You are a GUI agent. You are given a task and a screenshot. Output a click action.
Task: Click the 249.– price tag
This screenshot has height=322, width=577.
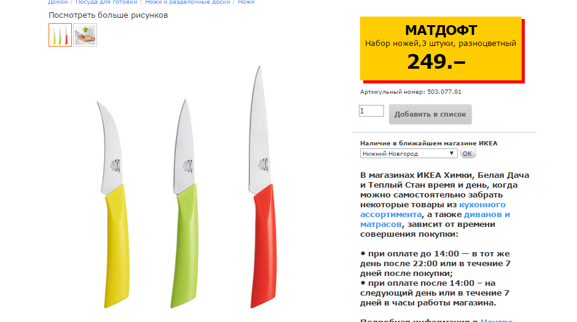(436, 61)
